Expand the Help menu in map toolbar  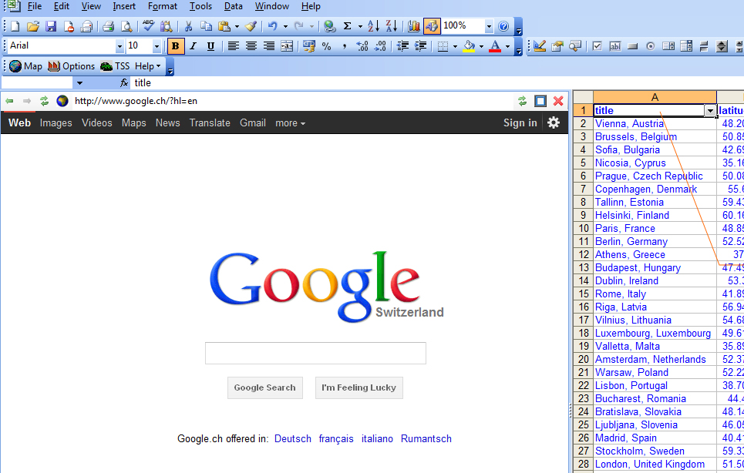pyautogui.click(x=148, y=66)
